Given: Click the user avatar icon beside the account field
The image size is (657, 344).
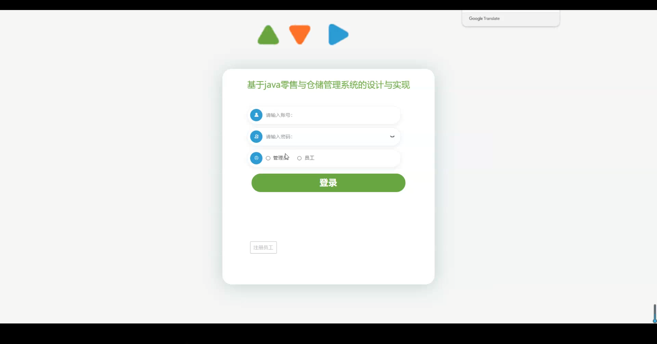Looking at the screenshot, I should click(x=256, y=115).
